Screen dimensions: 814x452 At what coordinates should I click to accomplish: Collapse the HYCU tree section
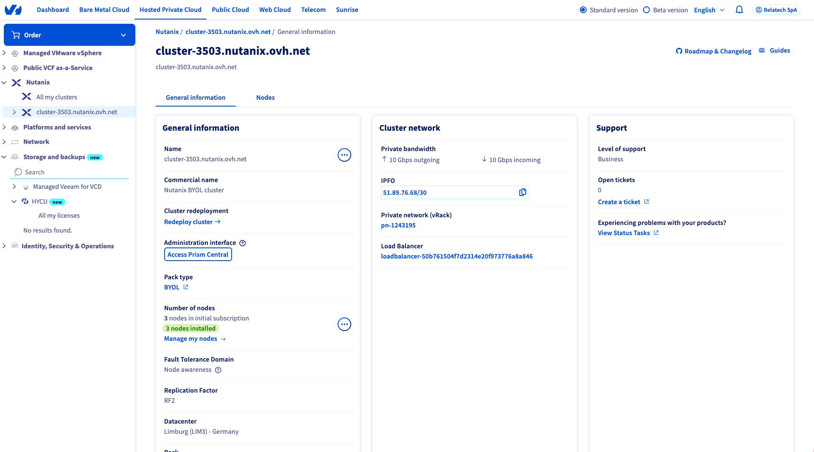pos(14,202)
